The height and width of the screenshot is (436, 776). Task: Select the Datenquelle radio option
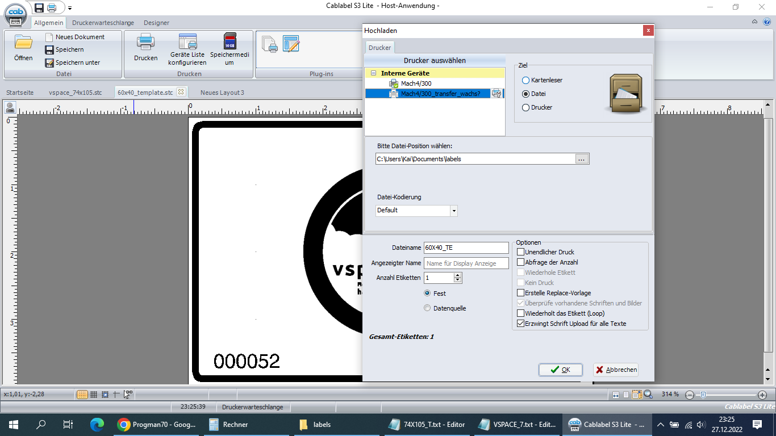(427, 308)
